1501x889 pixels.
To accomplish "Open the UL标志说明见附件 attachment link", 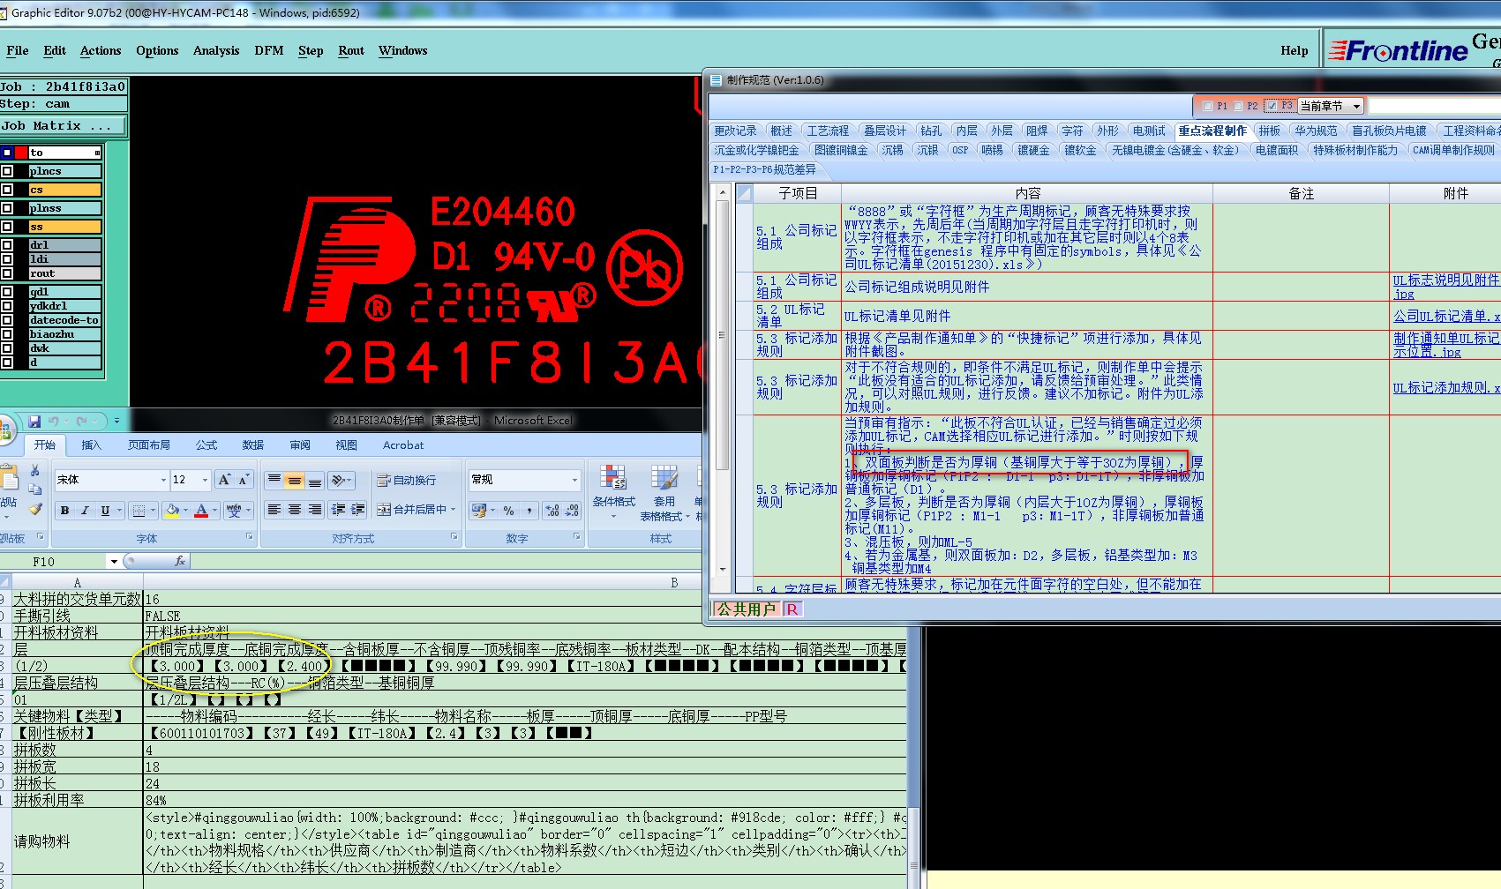I will click(x=1446, y=287).
